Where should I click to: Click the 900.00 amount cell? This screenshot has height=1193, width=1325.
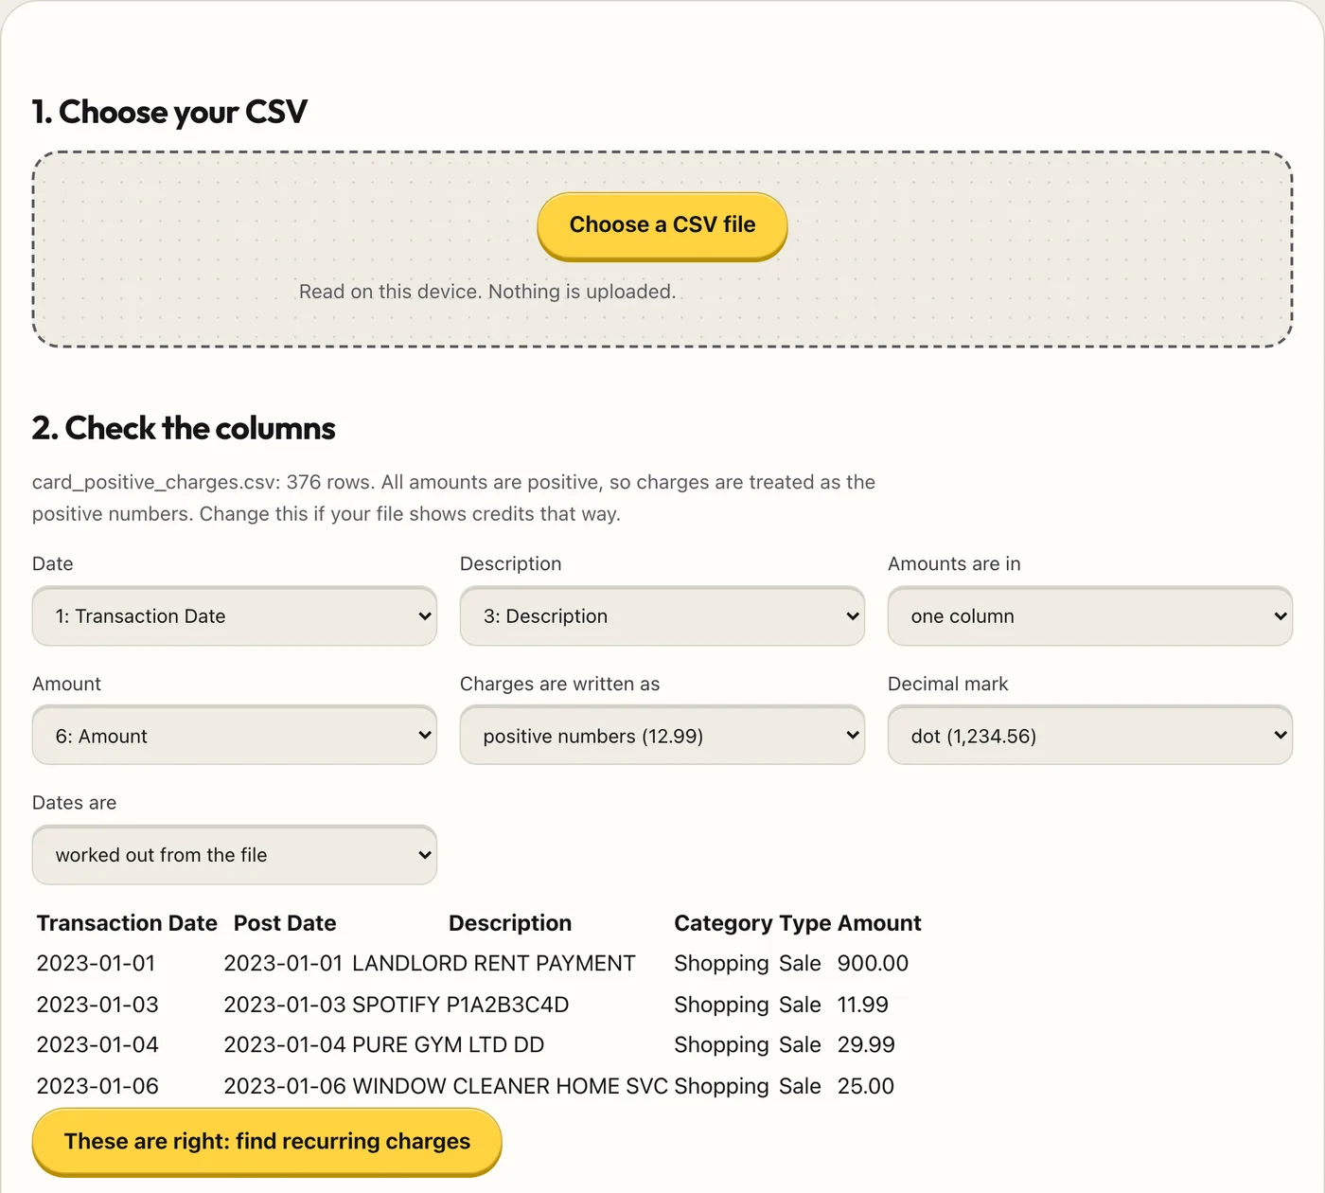point(873,964)
